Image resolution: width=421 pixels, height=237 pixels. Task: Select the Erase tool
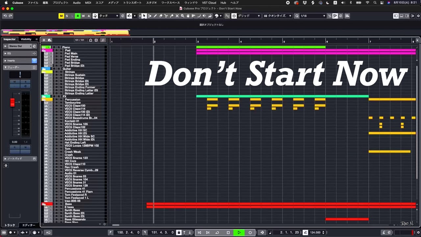click(161, 16)
